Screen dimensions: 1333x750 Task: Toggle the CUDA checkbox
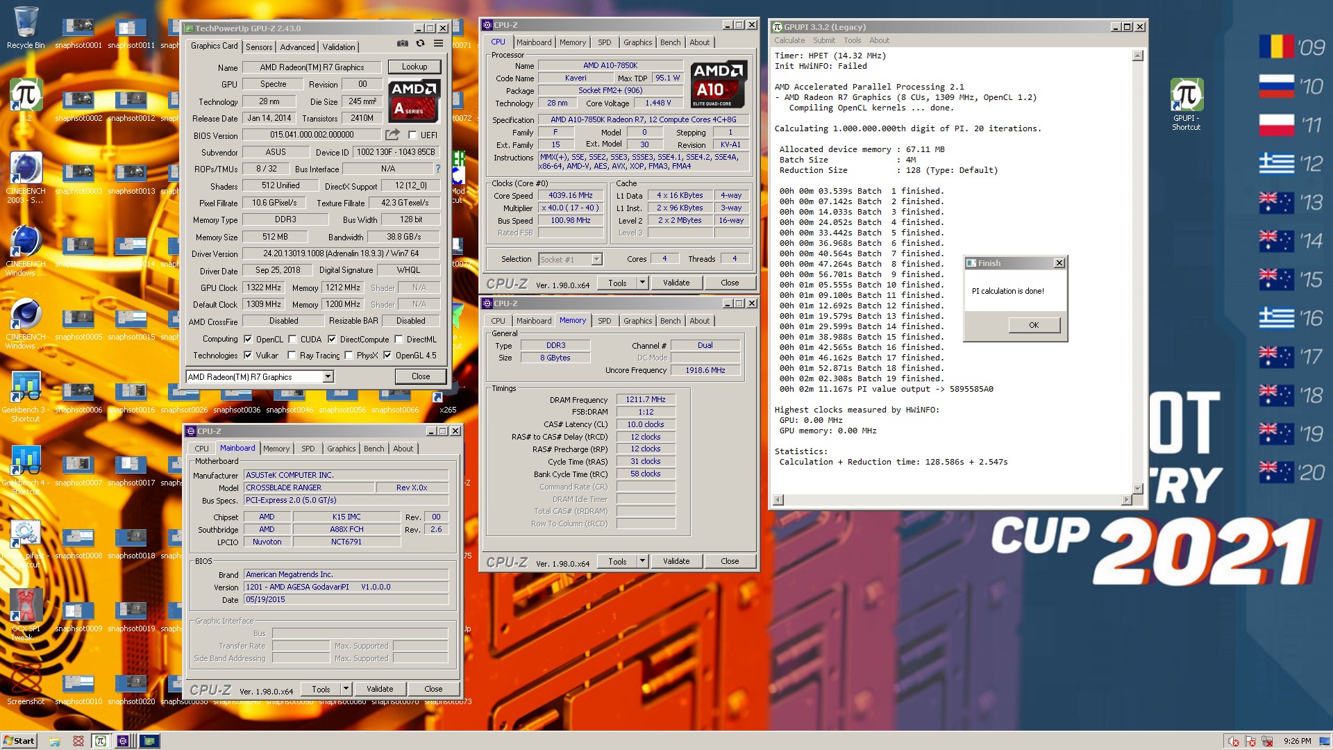point(292,339)
